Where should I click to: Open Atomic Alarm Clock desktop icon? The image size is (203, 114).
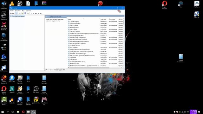click(20, 90)
